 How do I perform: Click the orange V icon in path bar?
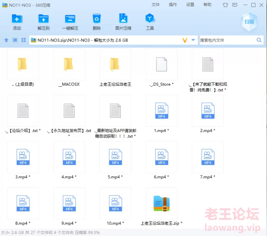coord(185,40)
